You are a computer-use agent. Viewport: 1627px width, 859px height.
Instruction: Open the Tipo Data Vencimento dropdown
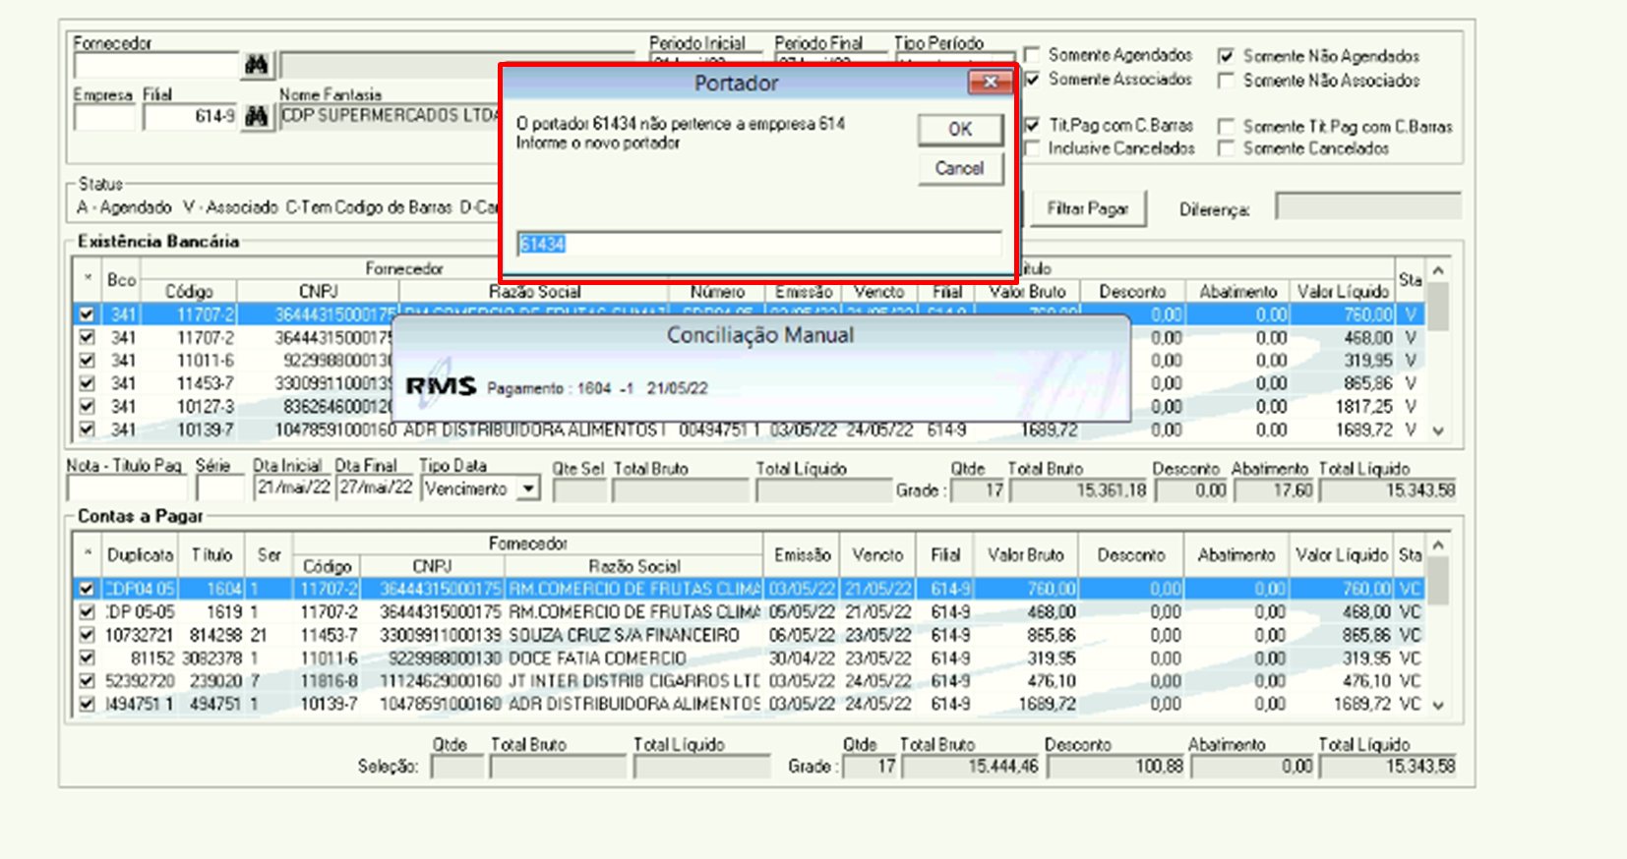(x=529, y=488)
